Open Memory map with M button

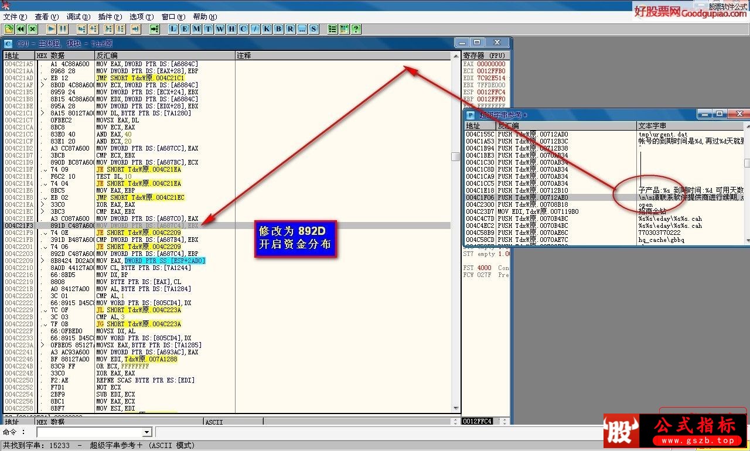[196, 29]
